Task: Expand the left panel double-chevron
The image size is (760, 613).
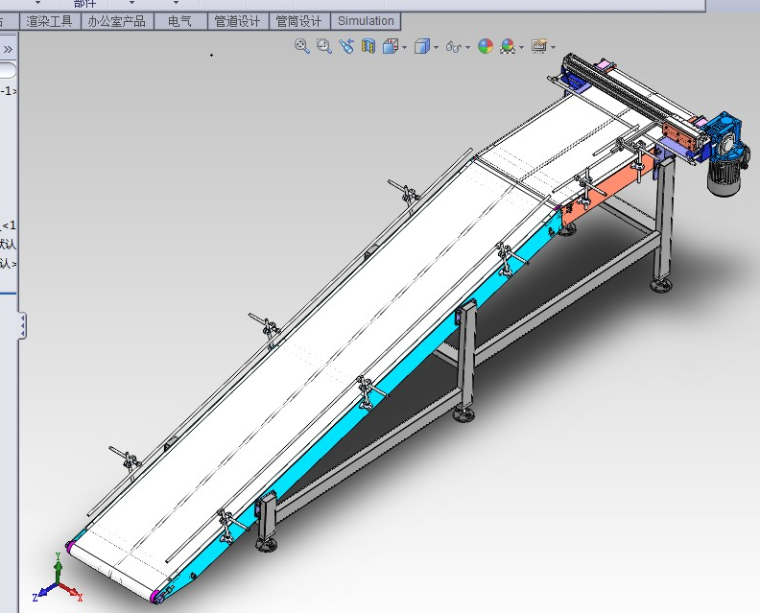Action: [x=8, y=48]
